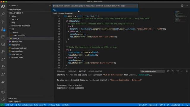Change line ending via LF
190x107 pixels.
[x=168, y=105]
